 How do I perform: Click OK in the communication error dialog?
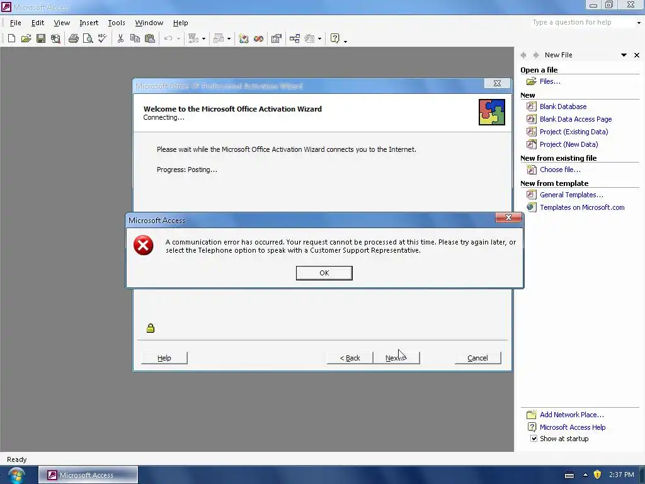(x=324, y=273)
